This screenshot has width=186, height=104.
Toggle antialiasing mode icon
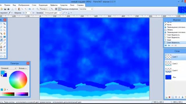click(64, 13)
